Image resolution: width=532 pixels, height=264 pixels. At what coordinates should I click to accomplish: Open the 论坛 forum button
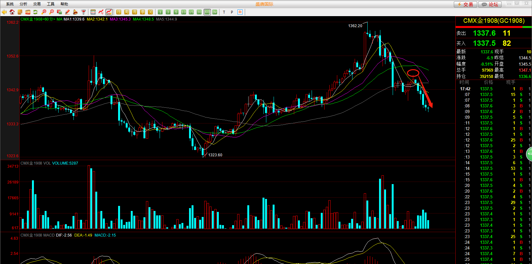click(x=490, y=4)
